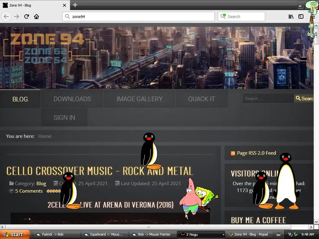Click the Last Updated: 25 April 2021 text
Viewport: 319px width, 239px height.
coord(151,184)
